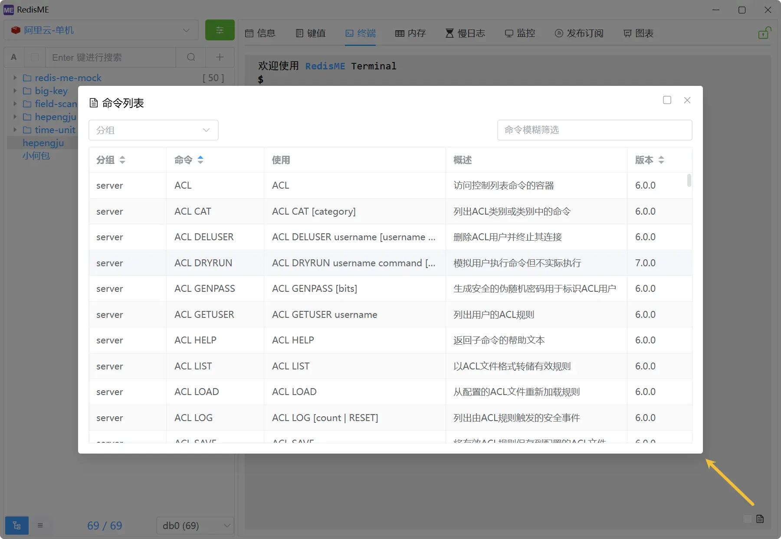Click the 概述 column header

(x=536, y=160)
